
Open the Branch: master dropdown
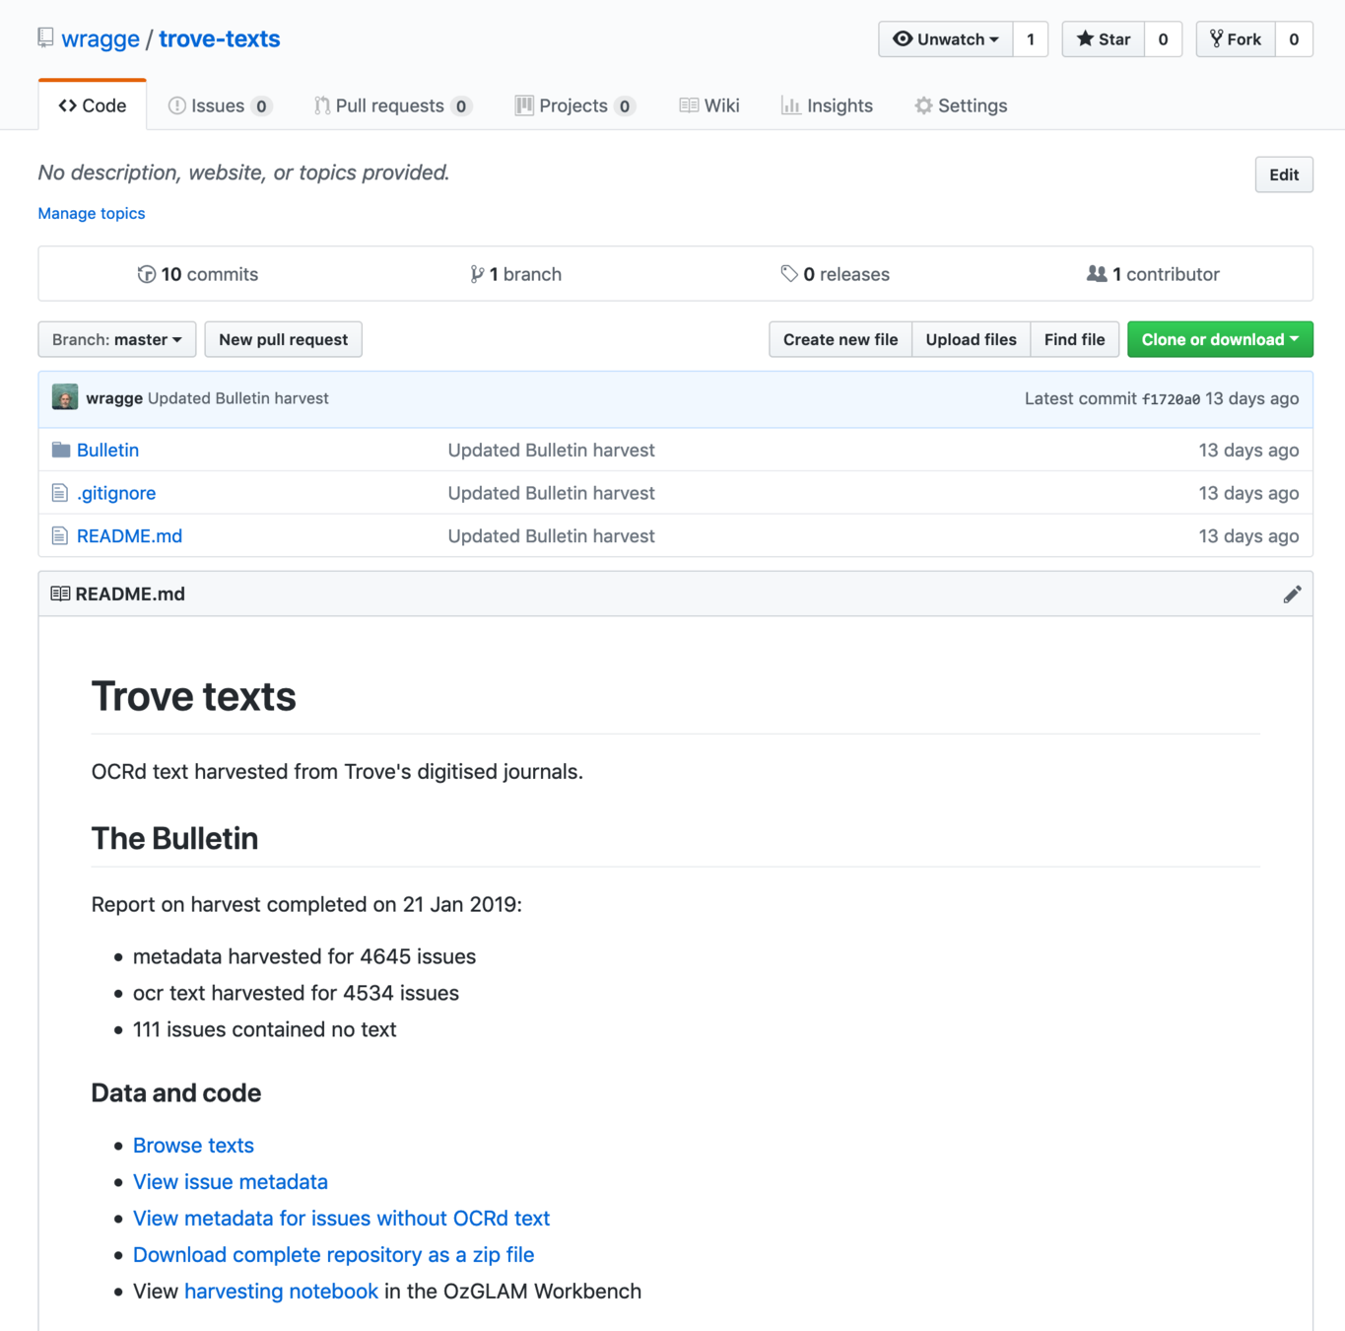(117, 339)
